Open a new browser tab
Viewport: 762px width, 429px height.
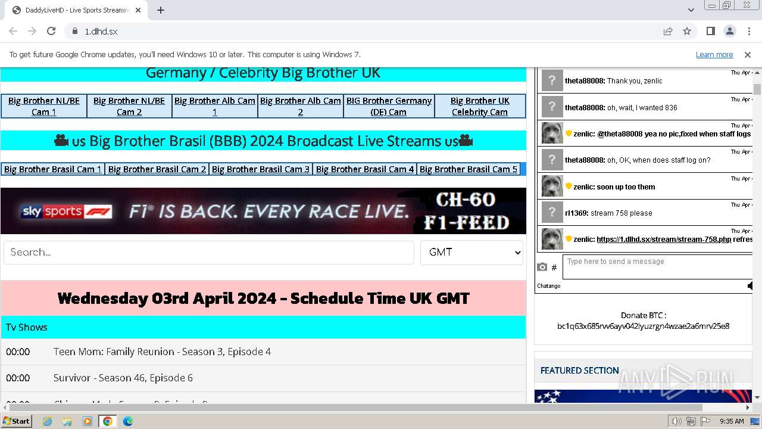pos(161,10)
